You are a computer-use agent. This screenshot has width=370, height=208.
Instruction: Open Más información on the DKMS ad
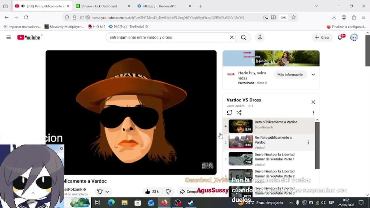(290, 75)
